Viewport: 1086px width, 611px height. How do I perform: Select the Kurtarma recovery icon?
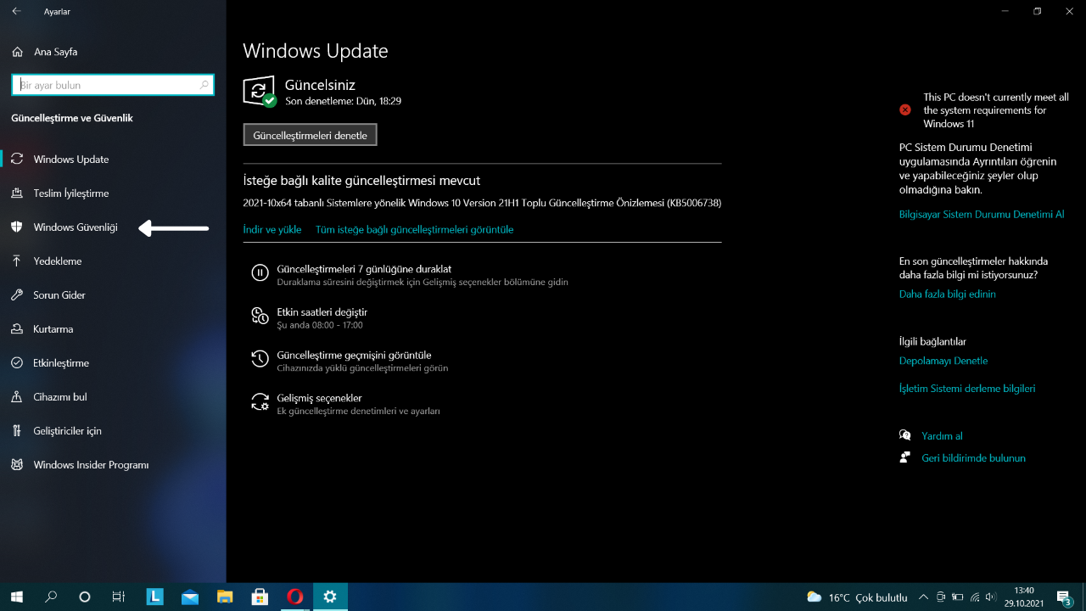pos(17,328)
